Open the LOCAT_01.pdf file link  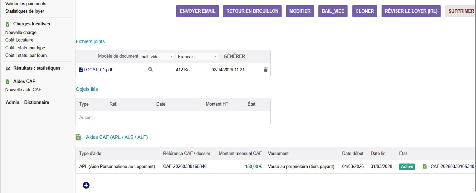click(98, 70)
